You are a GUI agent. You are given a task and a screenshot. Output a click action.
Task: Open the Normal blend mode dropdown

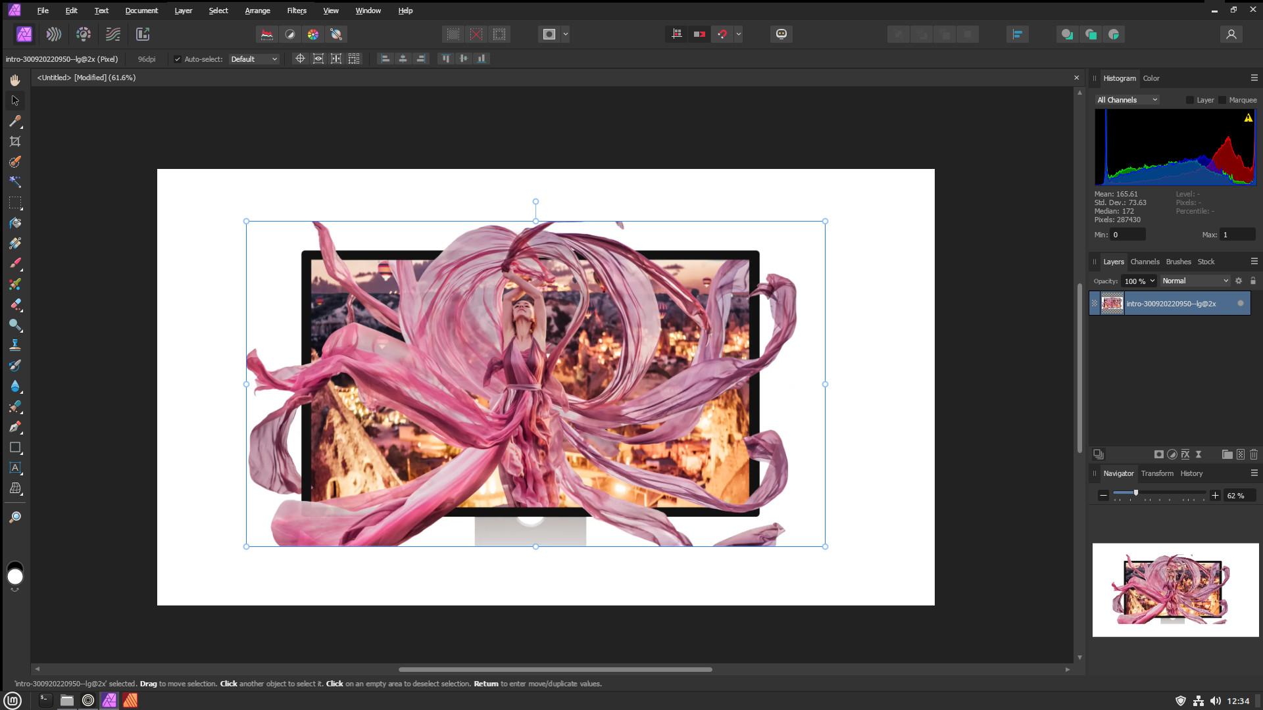tap(1195, 281)
